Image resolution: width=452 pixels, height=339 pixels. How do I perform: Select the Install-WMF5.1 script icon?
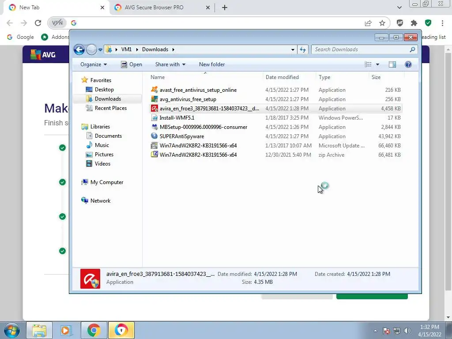click(154, 117)
